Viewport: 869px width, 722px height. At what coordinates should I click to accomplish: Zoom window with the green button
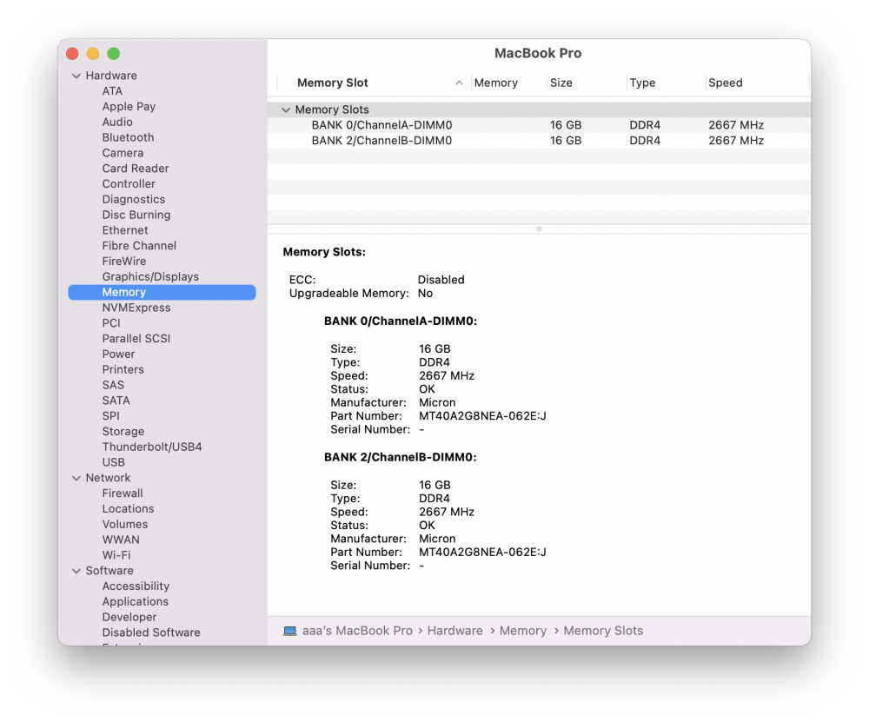point(114,54)
